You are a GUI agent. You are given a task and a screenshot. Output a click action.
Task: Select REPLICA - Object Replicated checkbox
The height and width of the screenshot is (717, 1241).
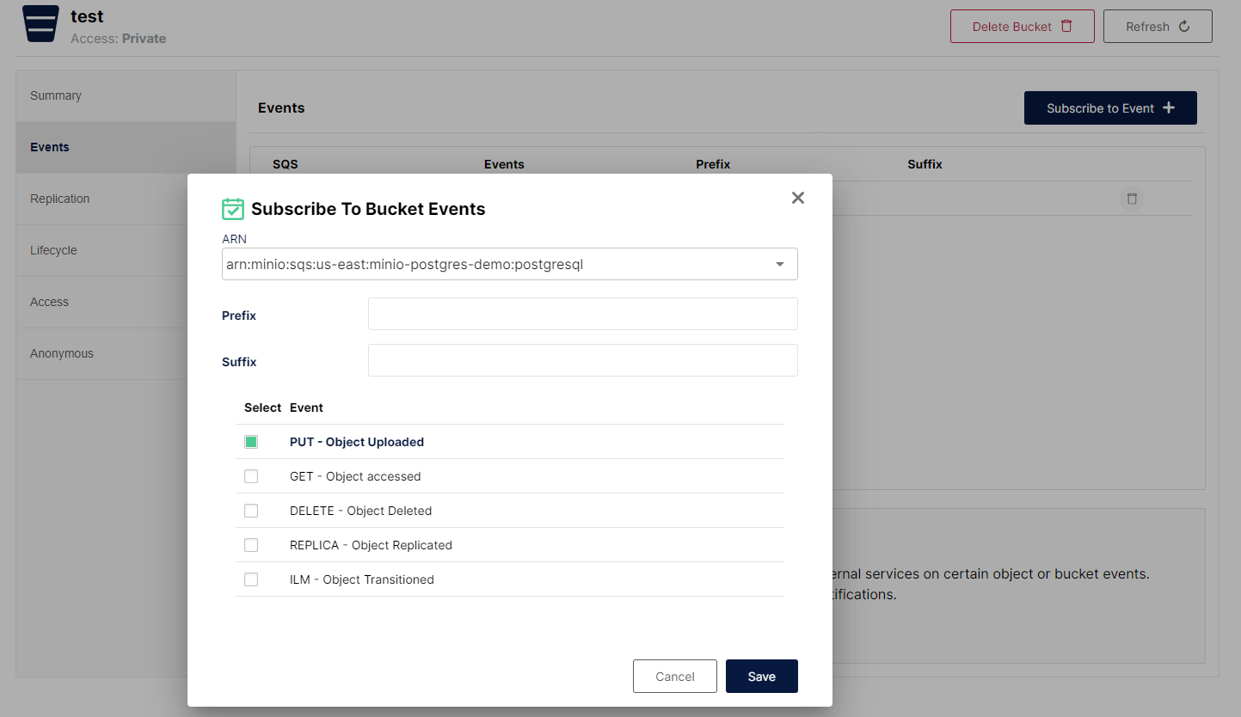pos(251,545)
